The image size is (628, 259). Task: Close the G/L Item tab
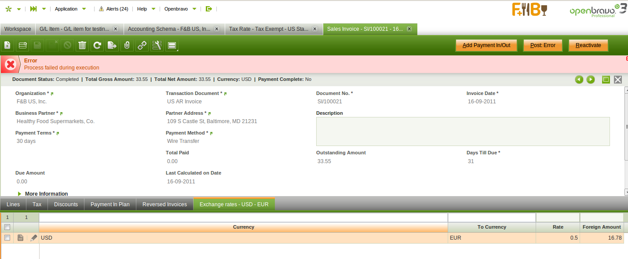116,29
